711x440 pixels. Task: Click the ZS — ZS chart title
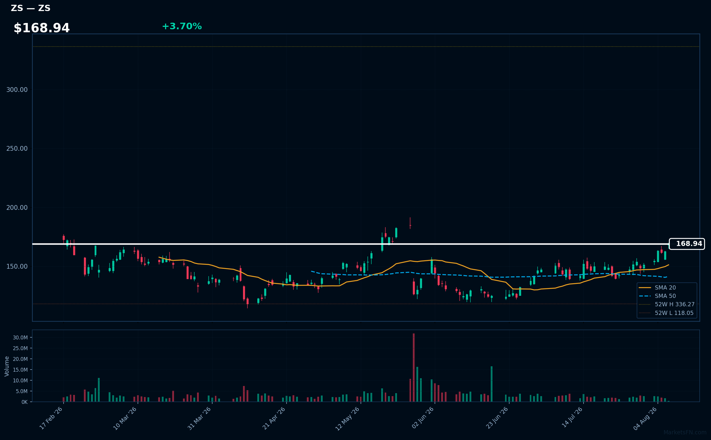[x=31, y=8]
